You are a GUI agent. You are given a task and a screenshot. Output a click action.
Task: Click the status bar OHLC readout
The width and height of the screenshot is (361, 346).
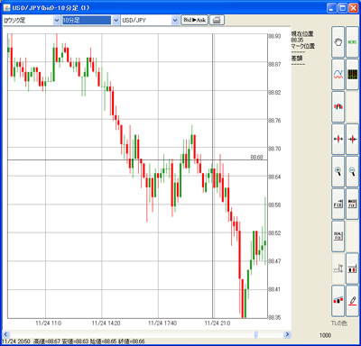(x=74, y=341)
